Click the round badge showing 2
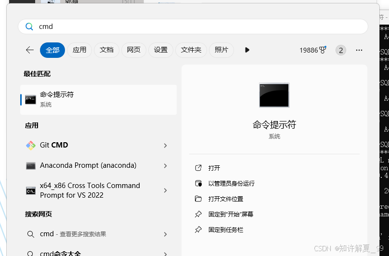The height and width of the screenshot is (256, 389). coord(341,50)
